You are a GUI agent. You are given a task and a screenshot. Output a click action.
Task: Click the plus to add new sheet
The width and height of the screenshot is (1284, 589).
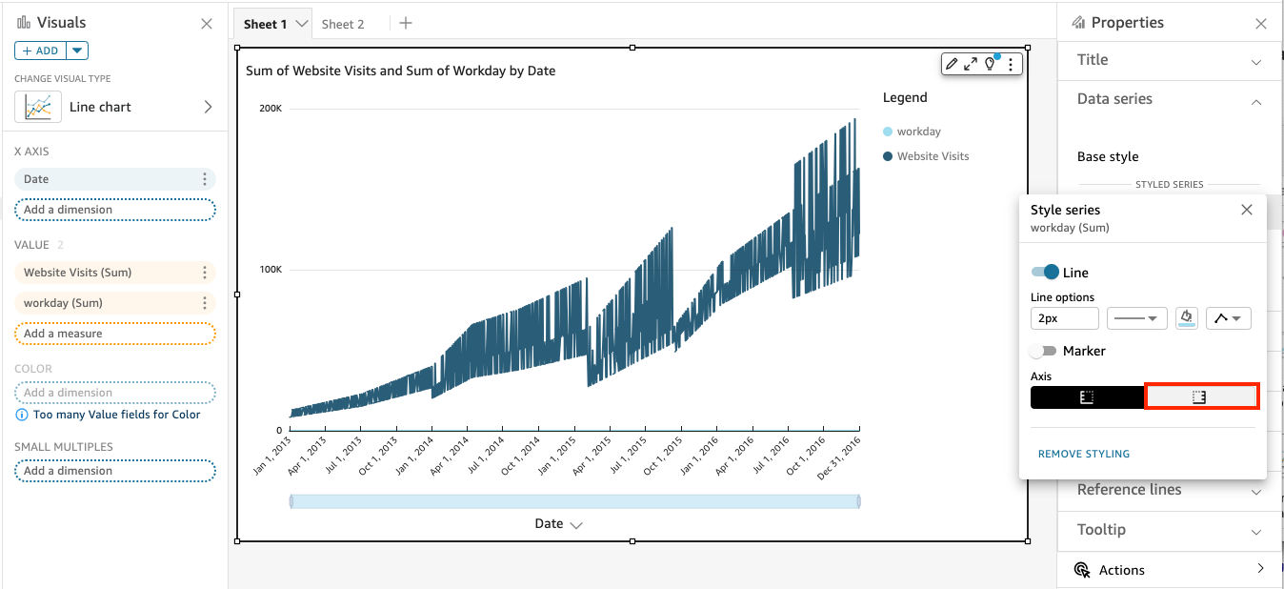(x=406, y=23)
